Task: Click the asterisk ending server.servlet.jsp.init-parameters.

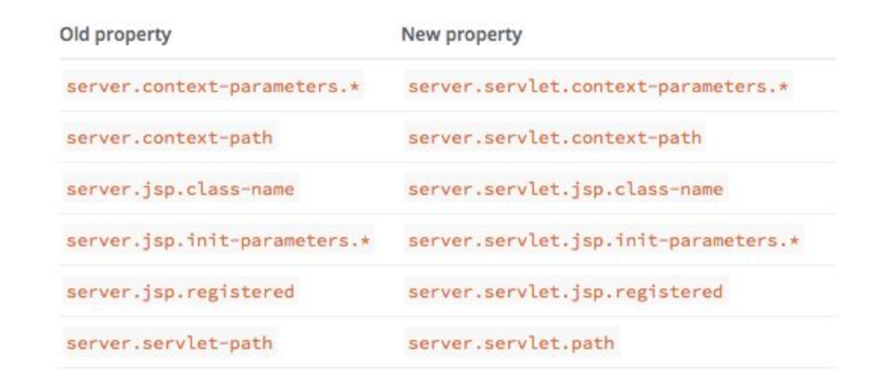Action: [794, 240]
